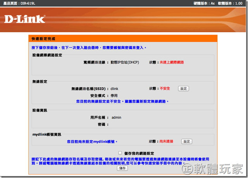248x178 pixels.
Task: Click the D-Link logo
Action: pyautogui.click(x=25, y=19)
